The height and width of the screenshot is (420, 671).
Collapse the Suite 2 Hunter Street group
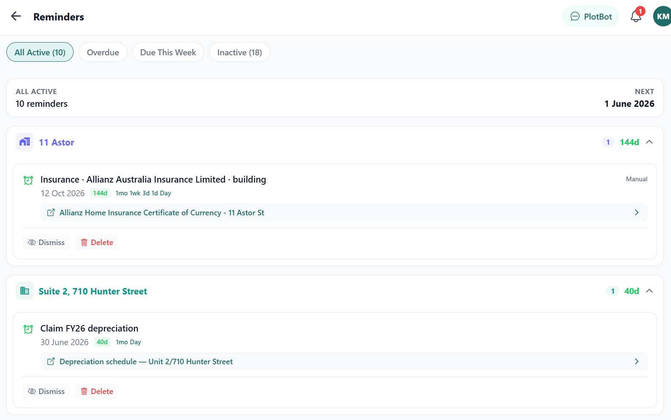[x=649, y=291]
